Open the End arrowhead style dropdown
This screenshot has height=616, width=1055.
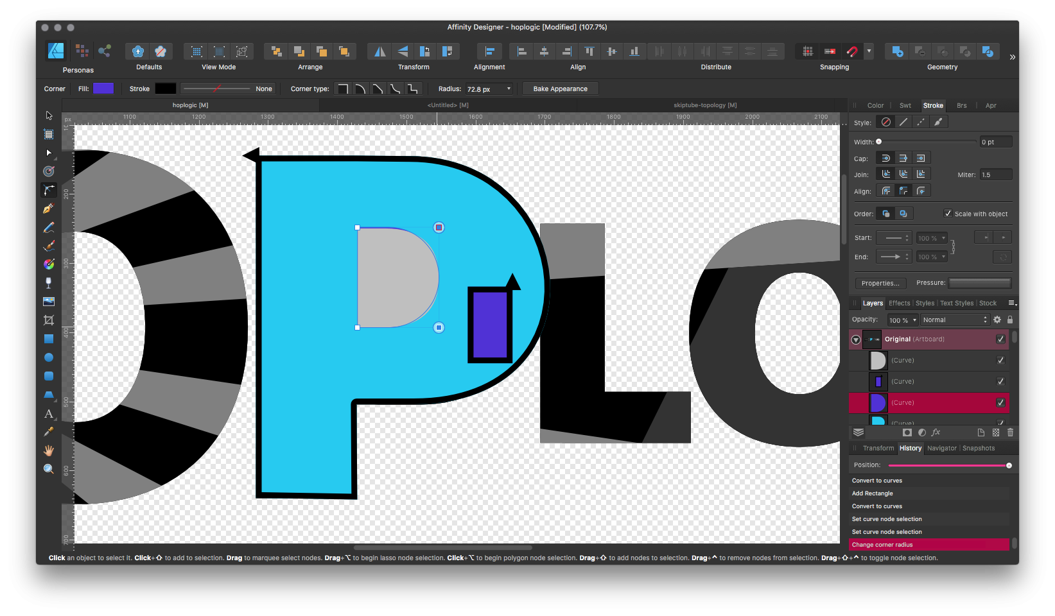tap(894, 257)
